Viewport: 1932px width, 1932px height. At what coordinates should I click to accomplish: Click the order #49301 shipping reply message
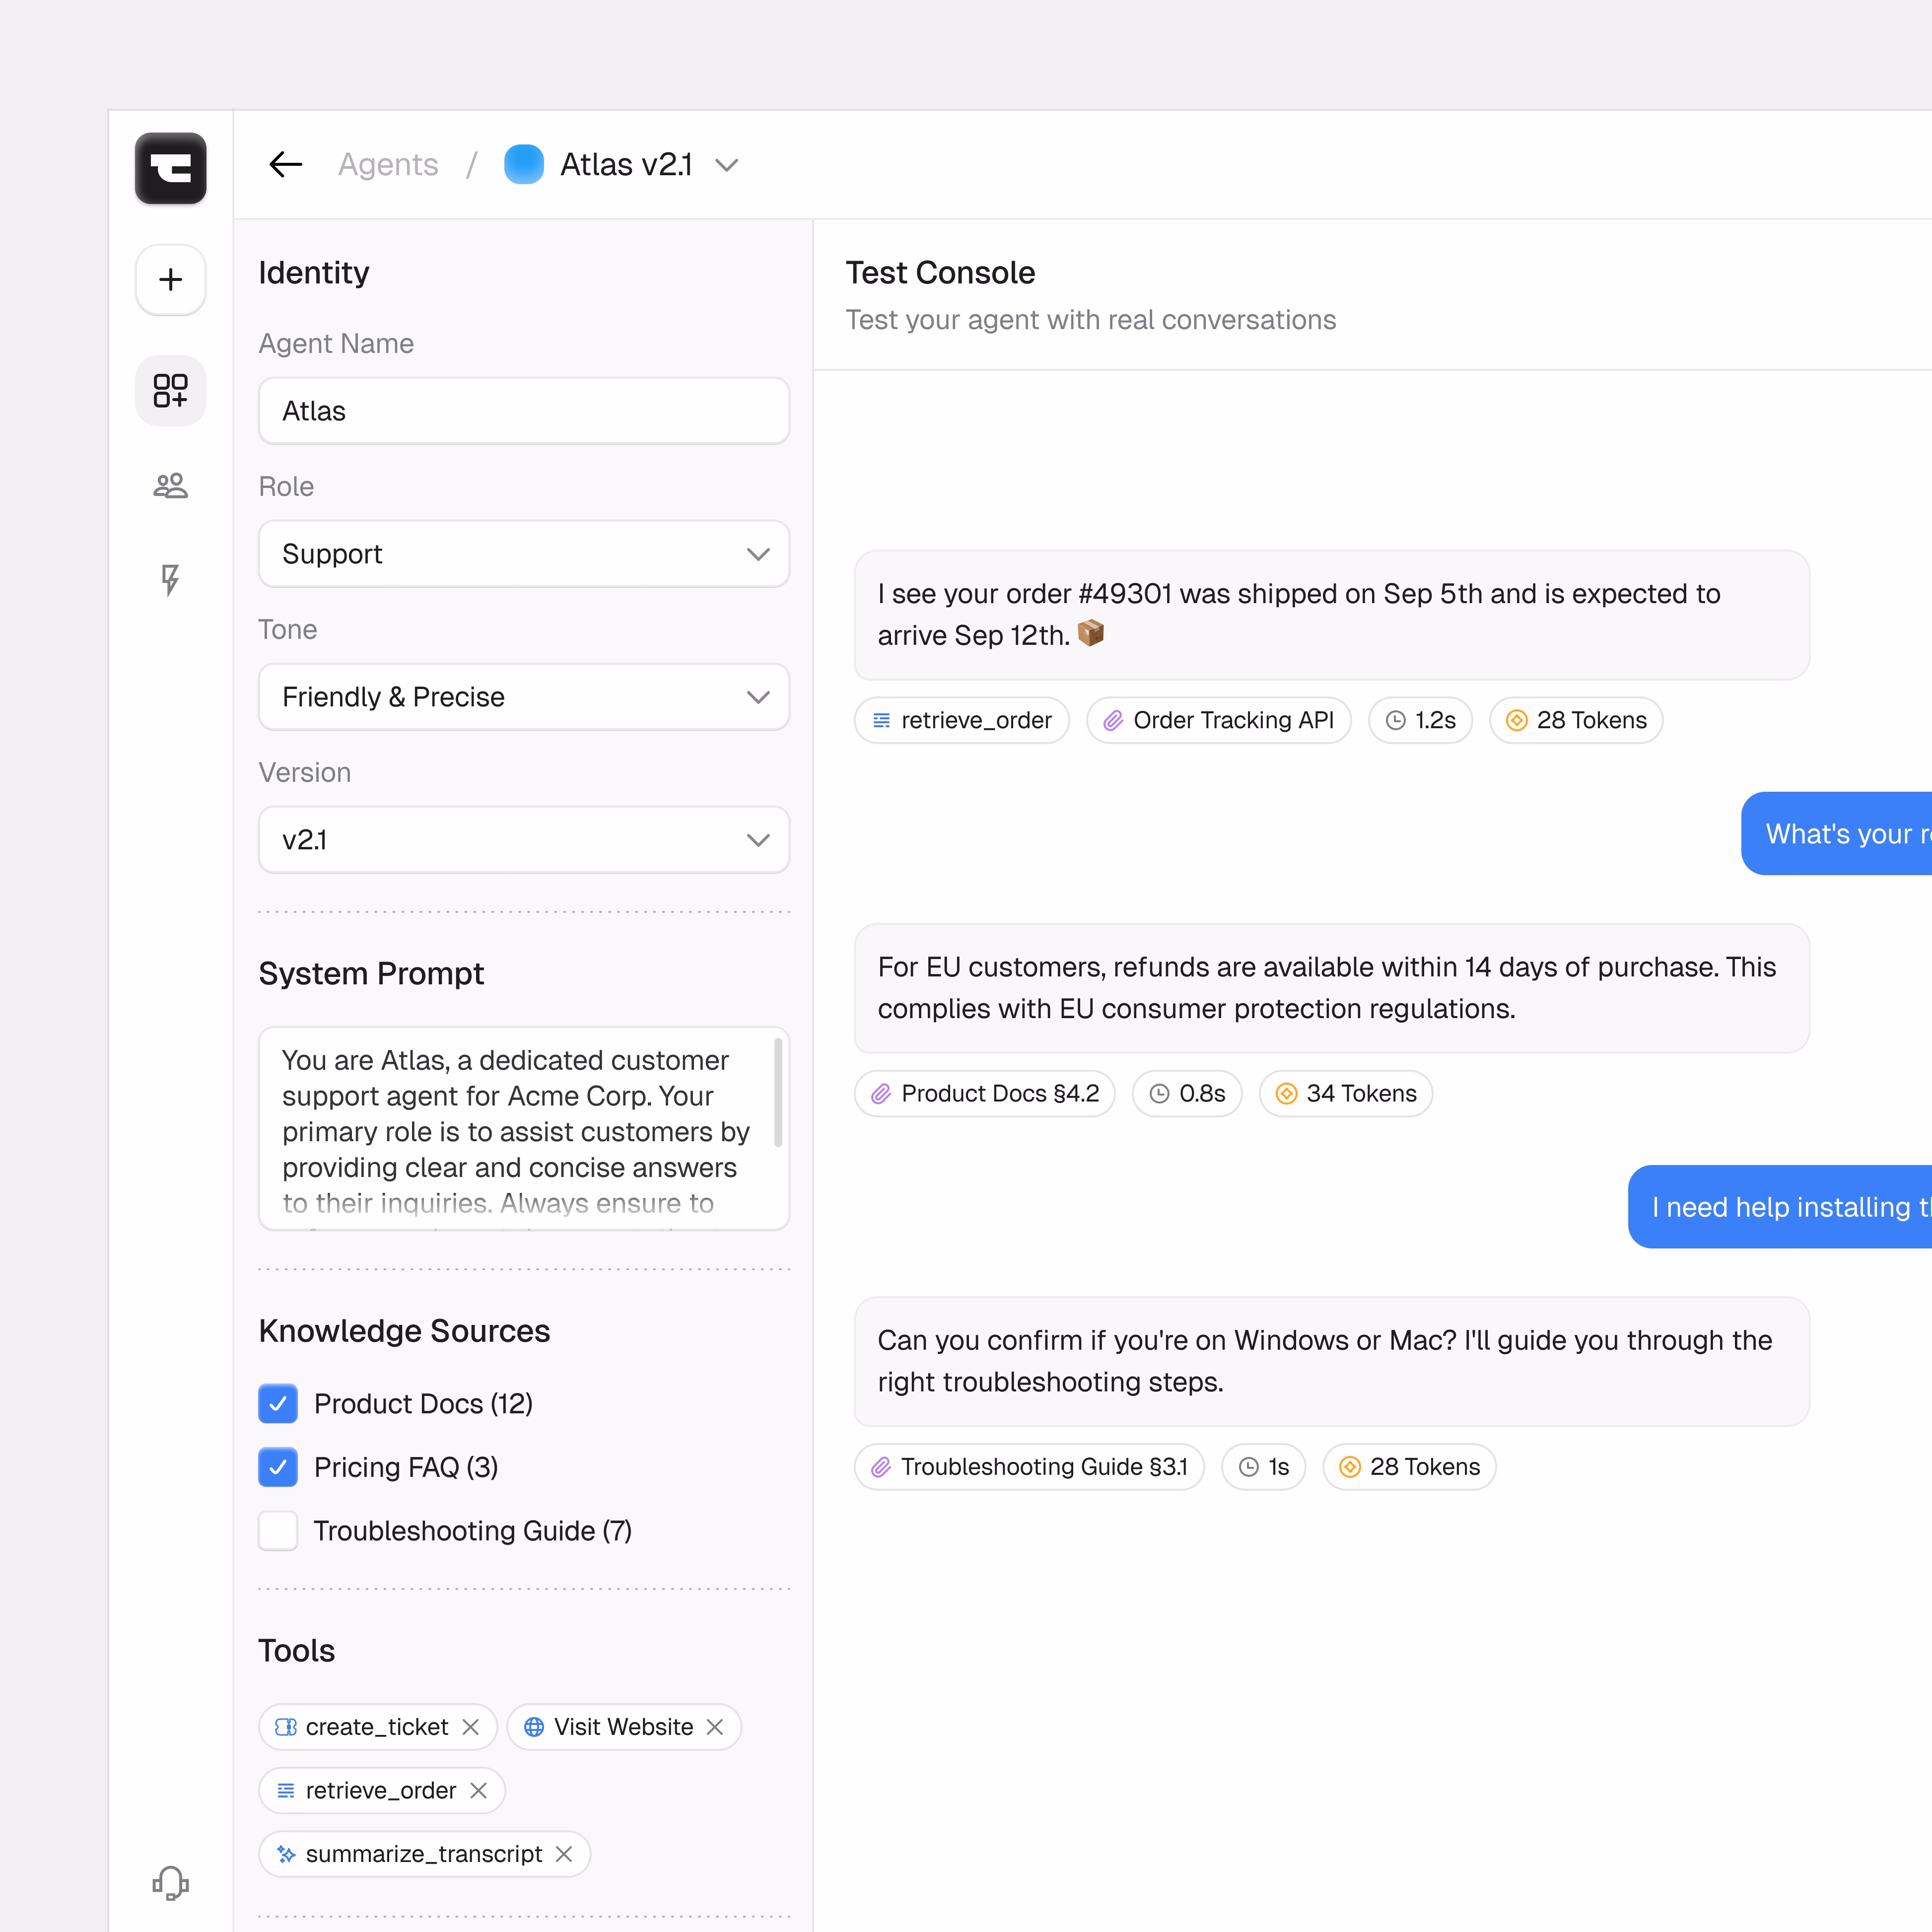click(x=1332, y=615)
